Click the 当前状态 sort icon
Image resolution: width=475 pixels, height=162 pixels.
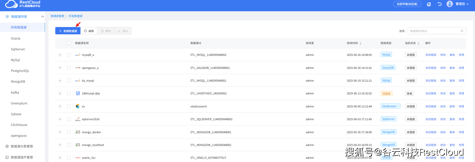tap(418, 43)
